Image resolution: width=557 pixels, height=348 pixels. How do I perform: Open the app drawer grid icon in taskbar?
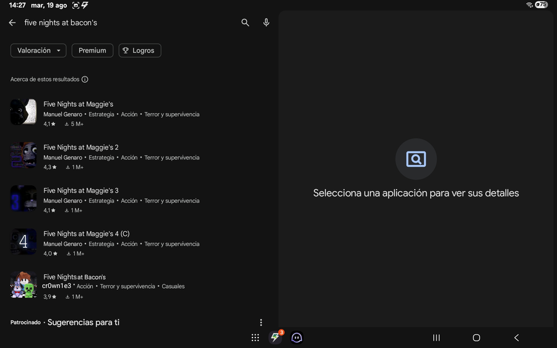[255, 337]
